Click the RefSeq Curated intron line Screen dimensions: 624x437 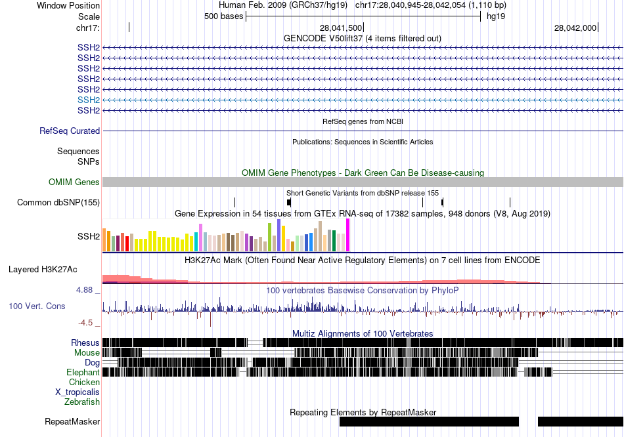(x=363, y=131)
